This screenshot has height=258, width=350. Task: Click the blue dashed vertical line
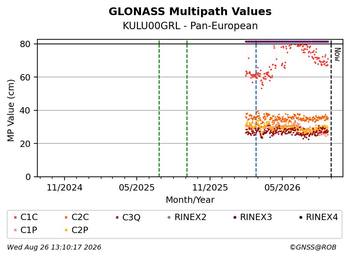[x=256, y=109]
